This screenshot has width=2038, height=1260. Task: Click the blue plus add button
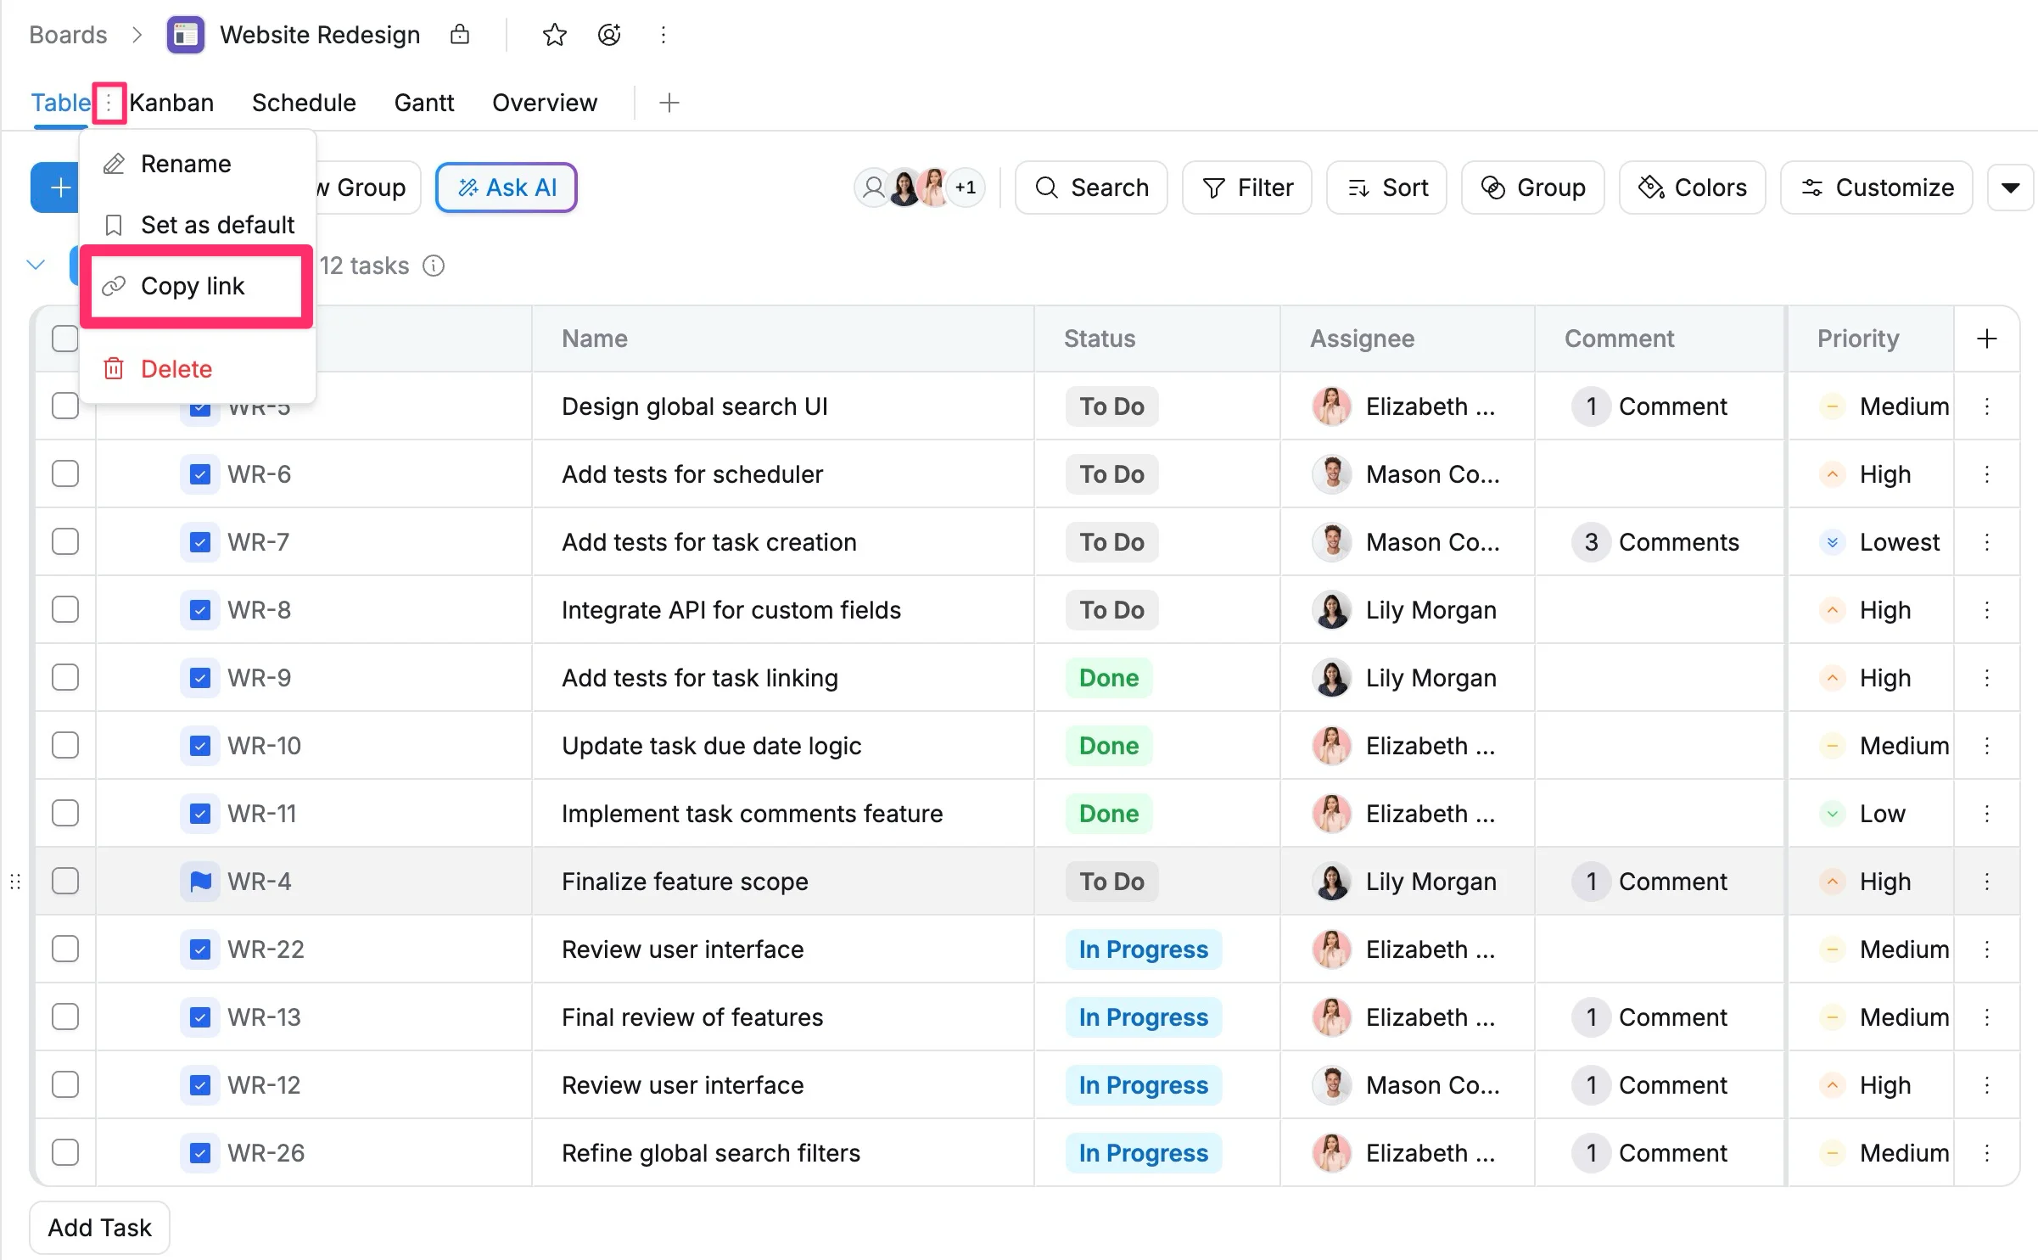pos(57,188)
